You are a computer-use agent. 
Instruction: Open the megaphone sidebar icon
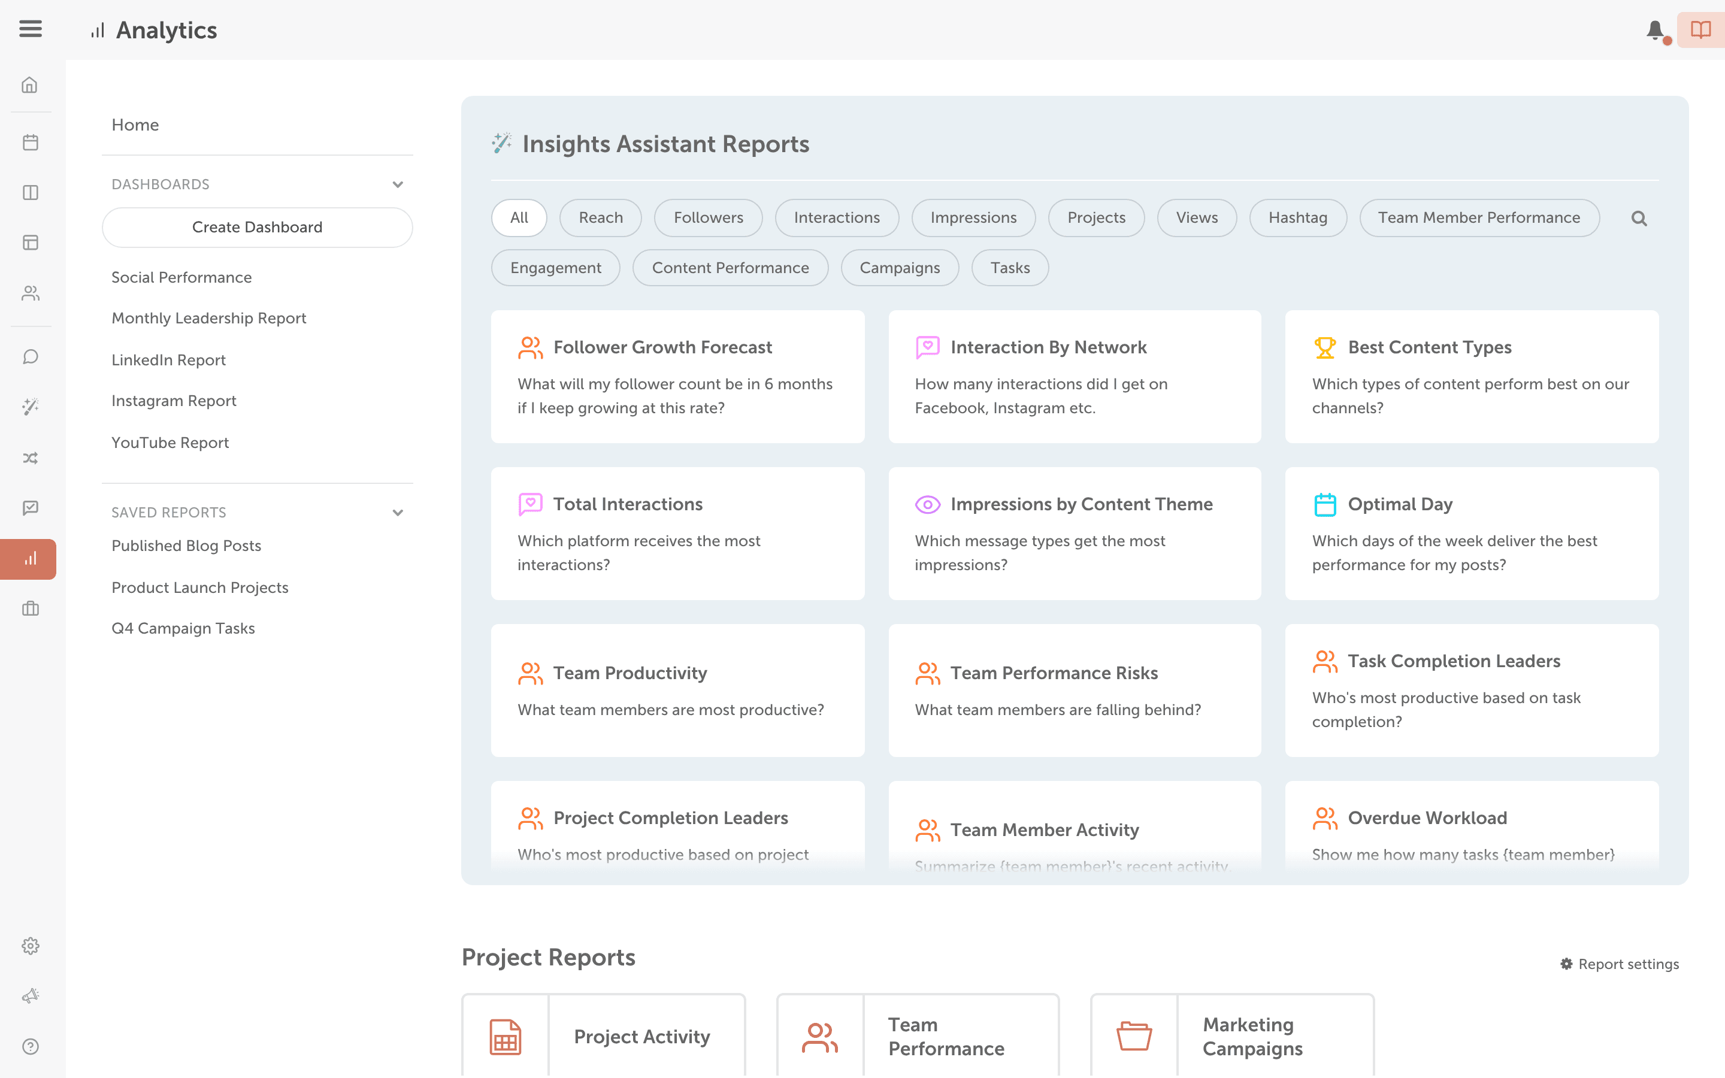30,996
